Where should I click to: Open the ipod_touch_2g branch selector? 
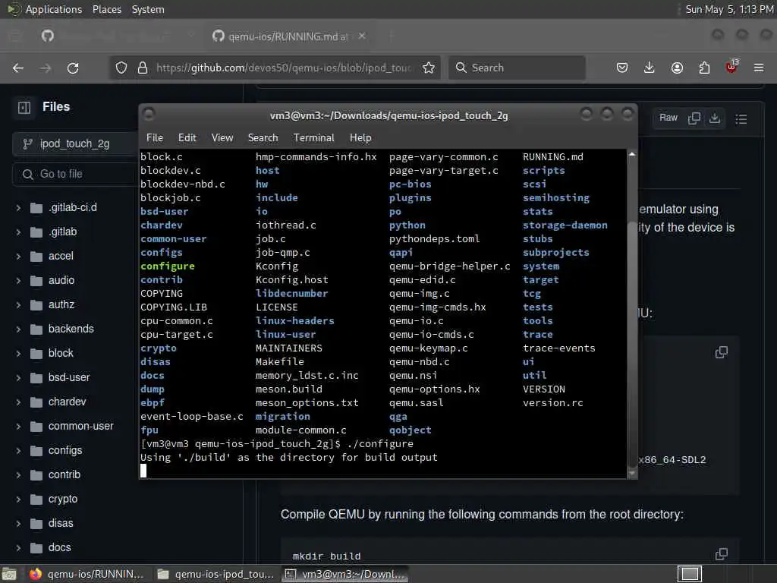click(74, 143)
